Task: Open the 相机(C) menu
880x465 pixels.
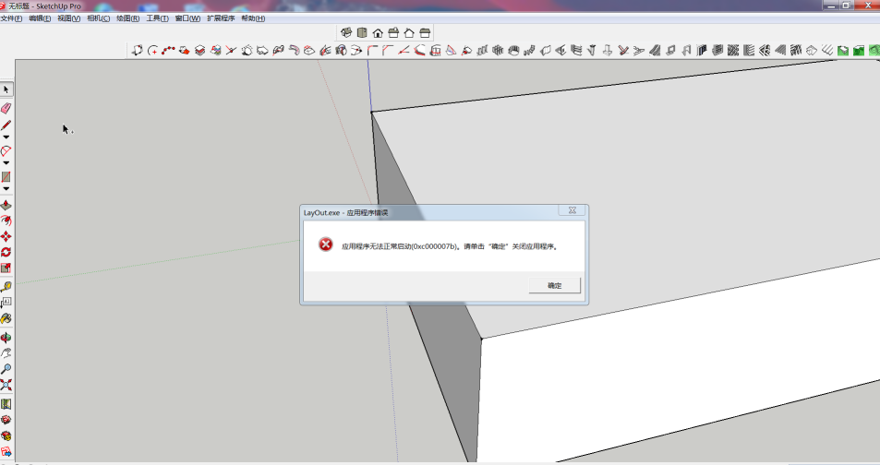Action: [98, 18]
